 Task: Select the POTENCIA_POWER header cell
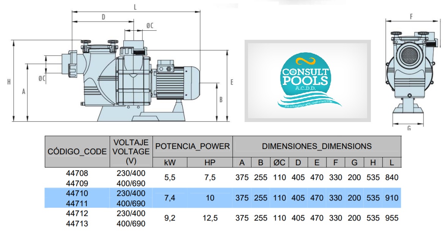(193, 146)
